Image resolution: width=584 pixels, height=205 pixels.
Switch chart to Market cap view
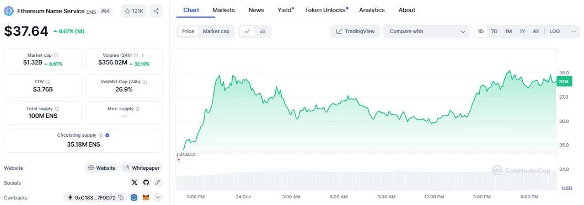pyautogui.click(x=216, y=31)
